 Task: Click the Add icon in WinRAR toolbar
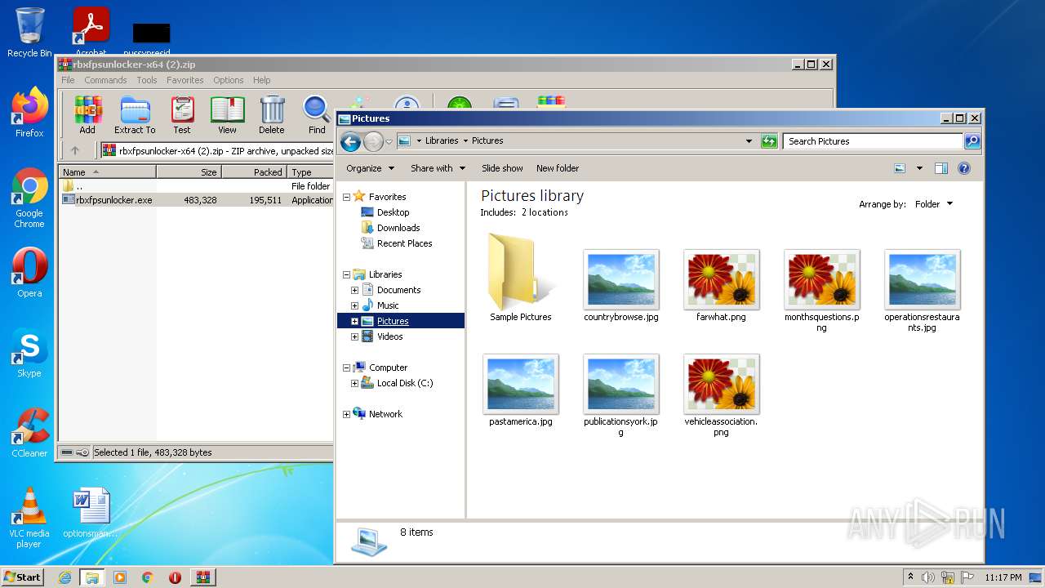[x=87, y=114]
